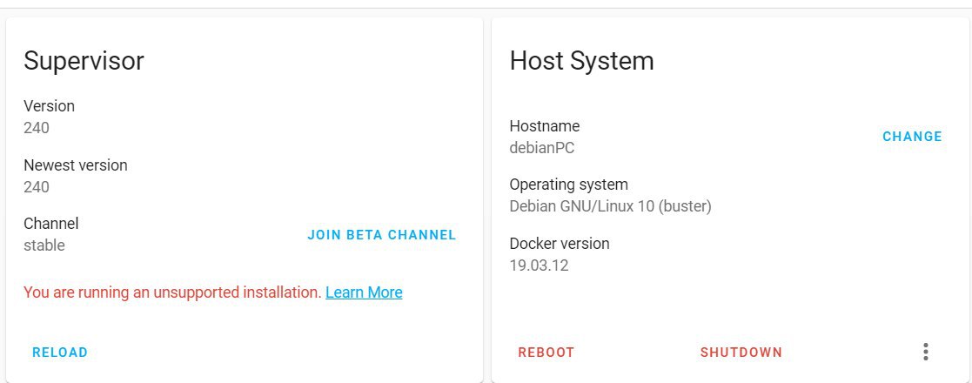Select the Debian GNU/Linux 10 (buster) text
Screen dimensions: 972x383
610,205
